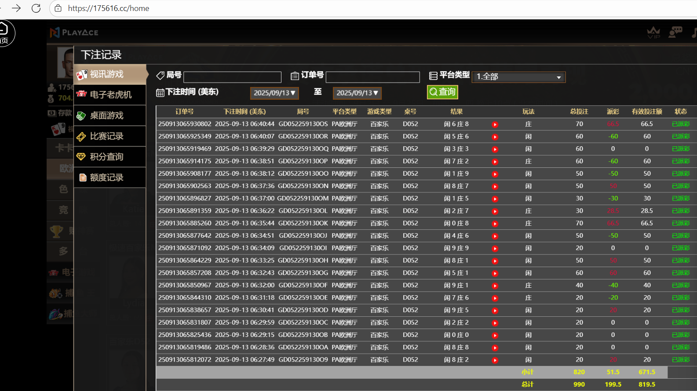
Task: Open the customer service chat icon
Action: click(x=675, y=32)
